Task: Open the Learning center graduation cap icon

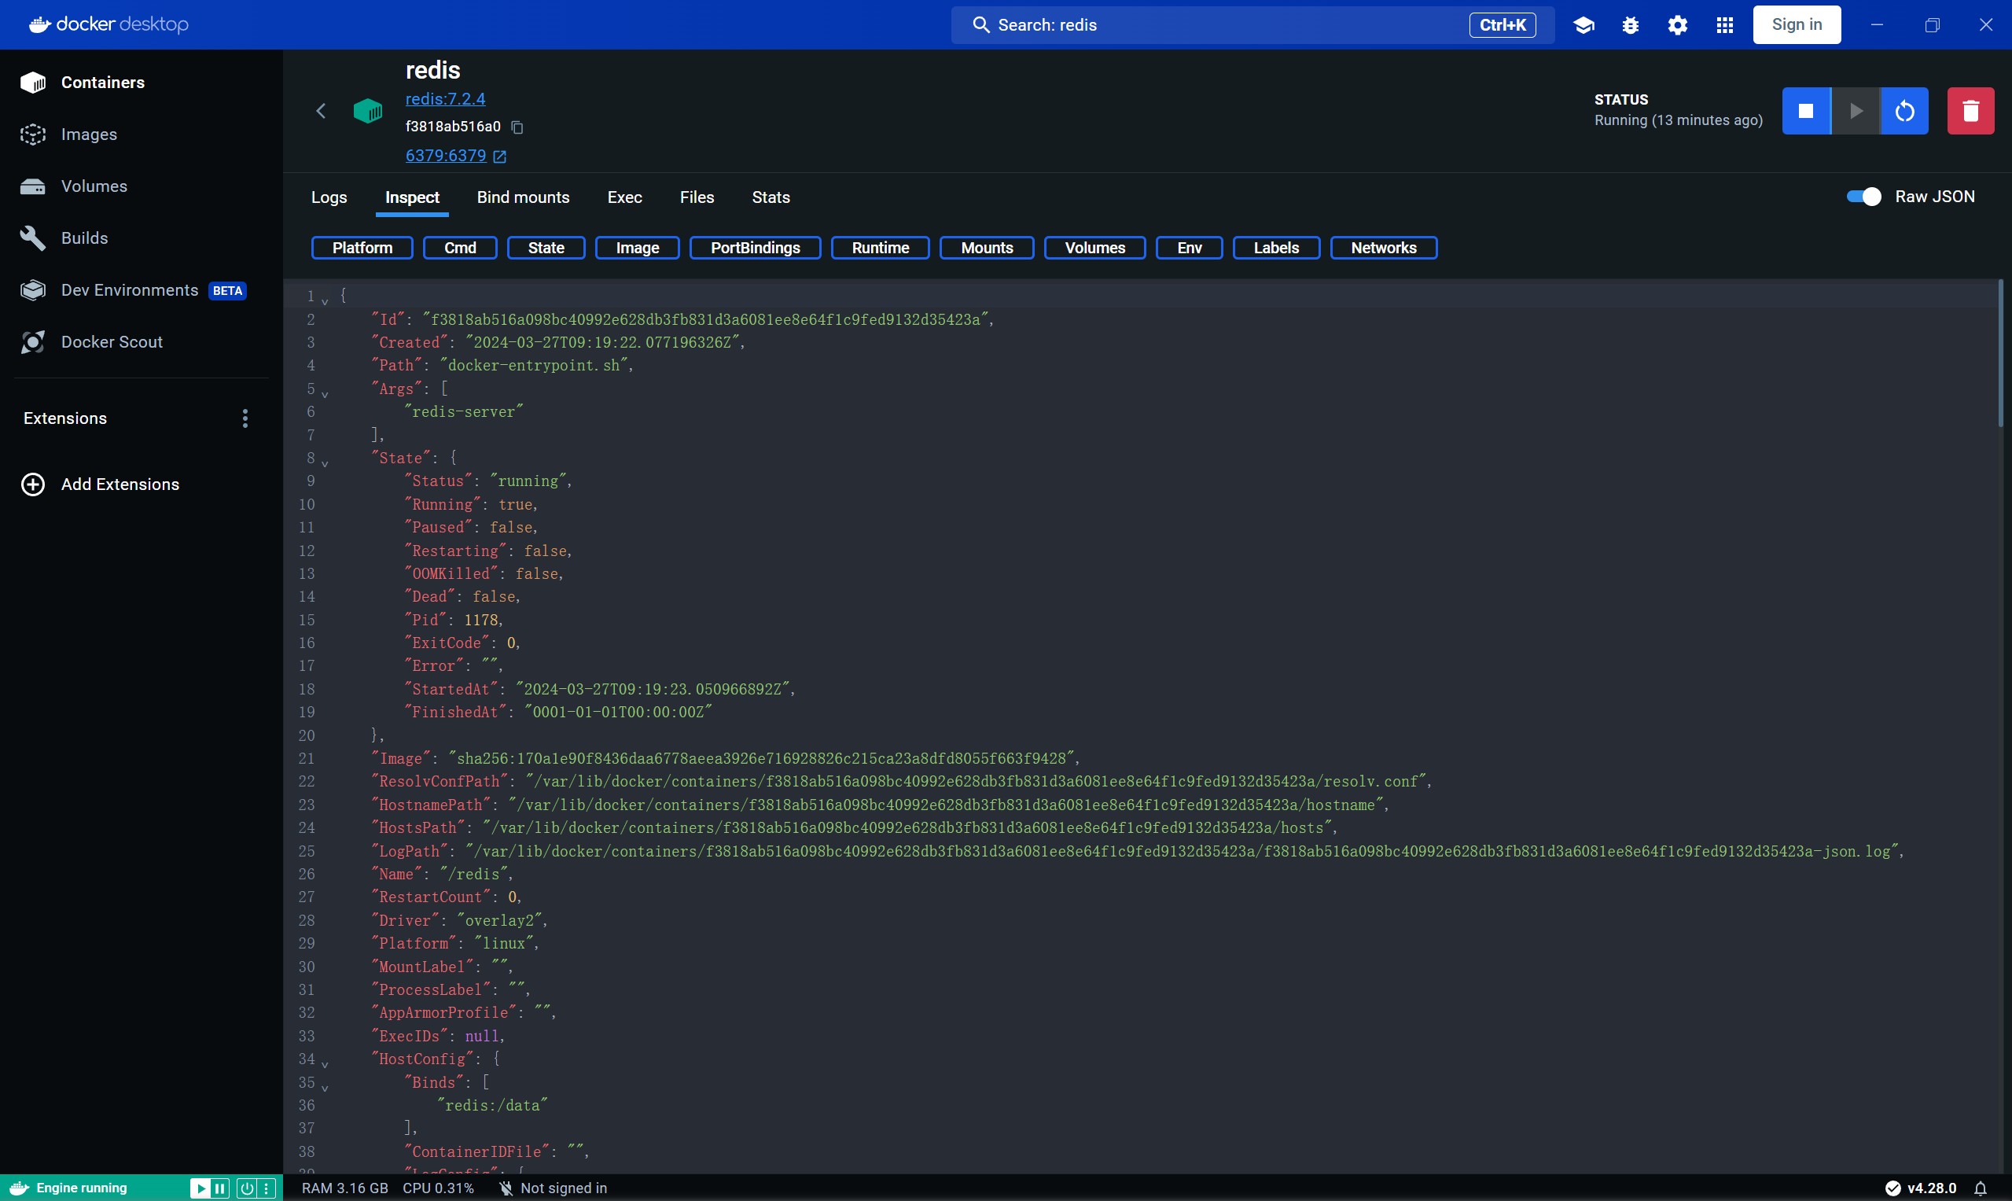Action: 1583,25
